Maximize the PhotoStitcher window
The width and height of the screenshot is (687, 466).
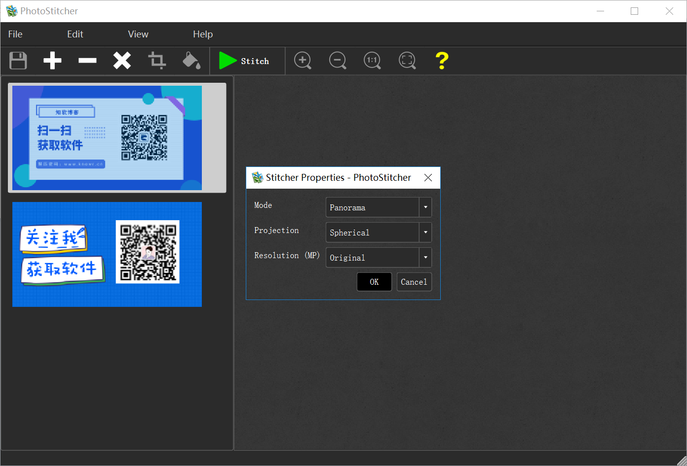click(x=635, y=11)
